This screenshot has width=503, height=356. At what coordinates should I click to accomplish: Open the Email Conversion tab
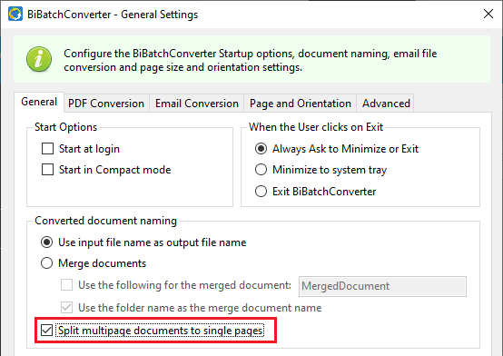[197, 104]
